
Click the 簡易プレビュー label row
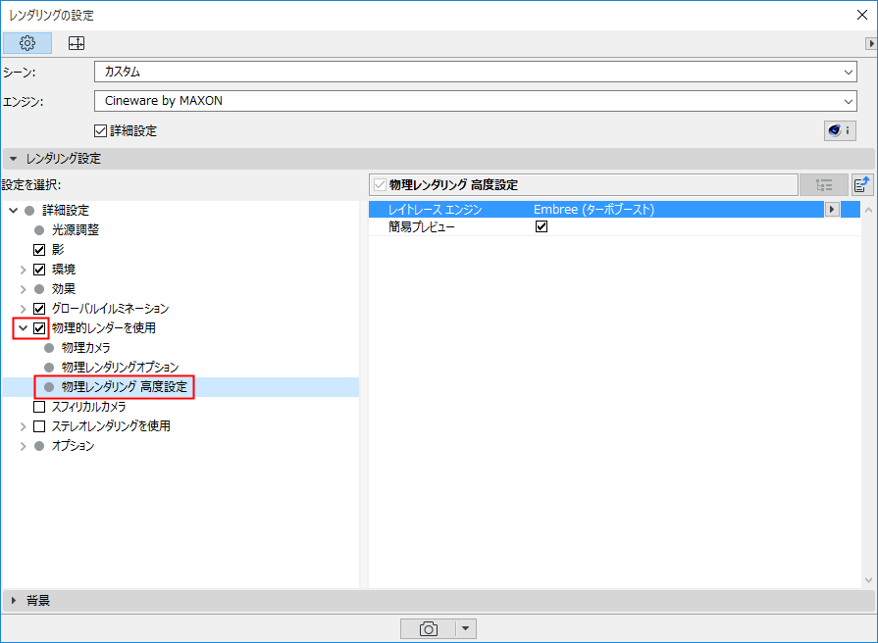coord(421,226)
